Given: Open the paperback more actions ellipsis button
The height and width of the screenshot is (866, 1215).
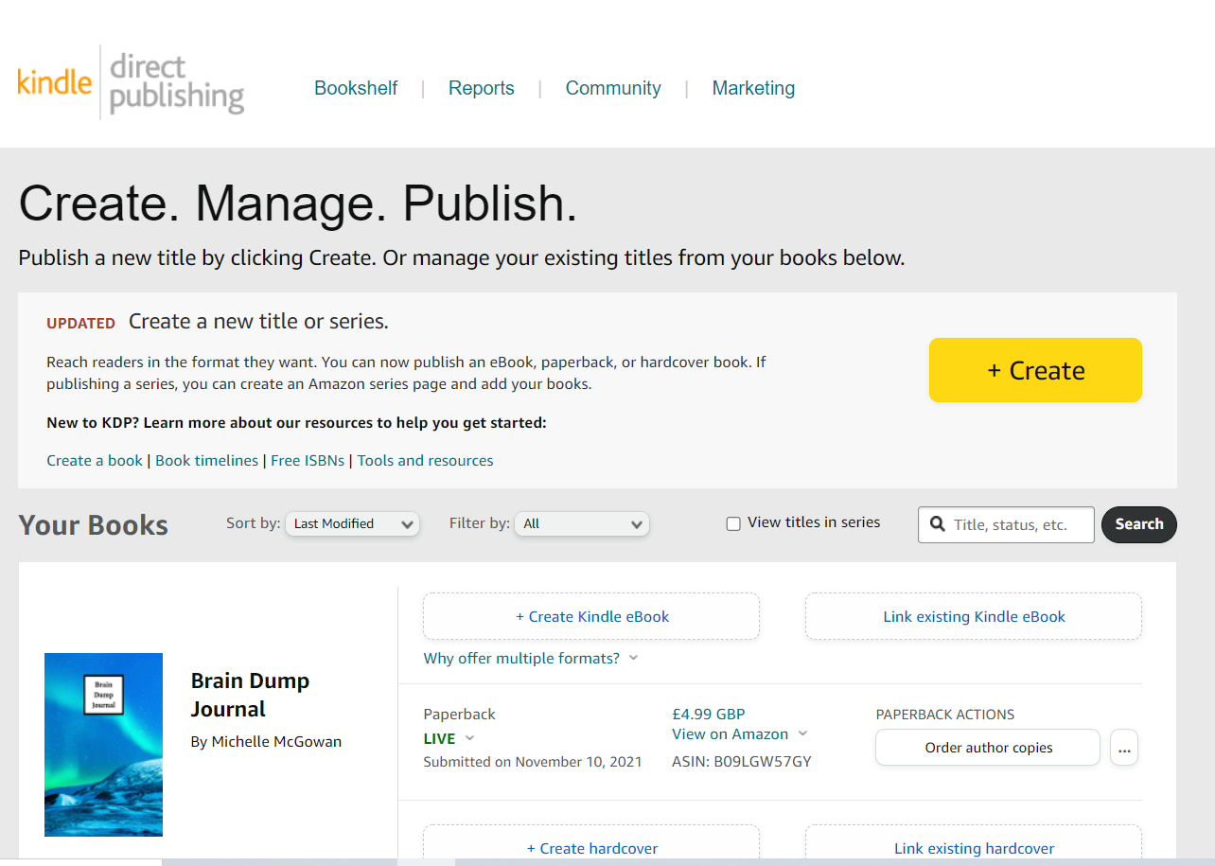Looking at the screenshot, I should [x=1124, y=748].
